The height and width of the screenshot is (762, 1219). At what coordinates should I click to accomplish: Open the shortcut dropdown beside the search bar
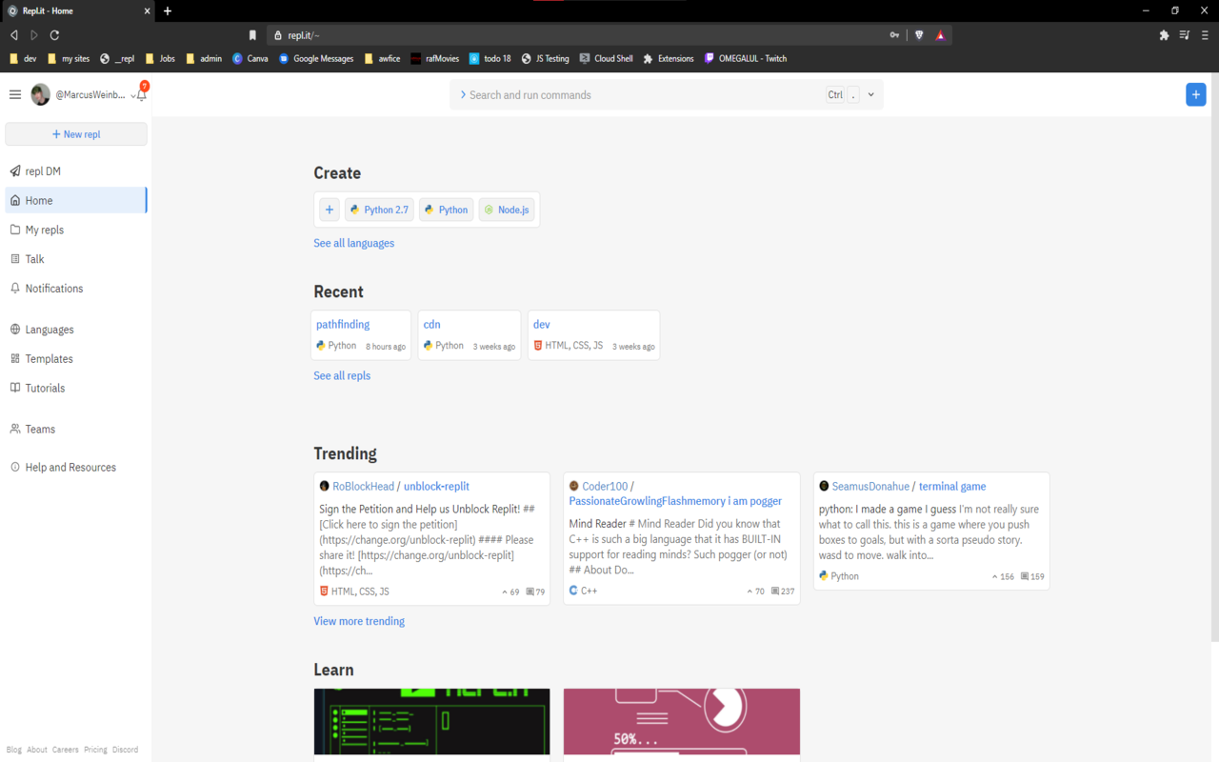click(x=869, y=94)
